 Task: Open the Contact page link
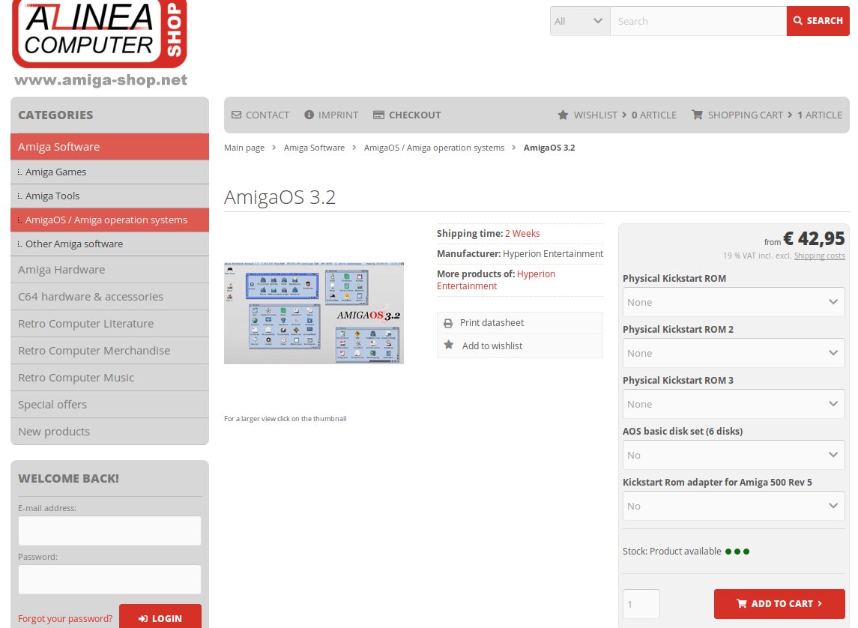(261, 115)
